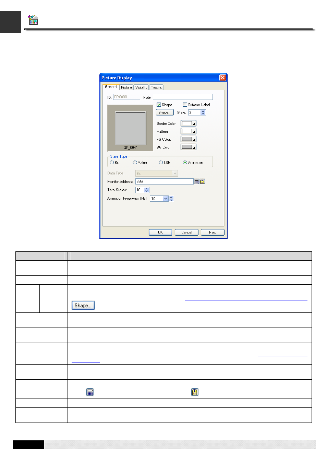Screen dimensions: 327x463
Task: Adjust the Animation Frequency spinner arrows
Action: click(x=171, y=199)
